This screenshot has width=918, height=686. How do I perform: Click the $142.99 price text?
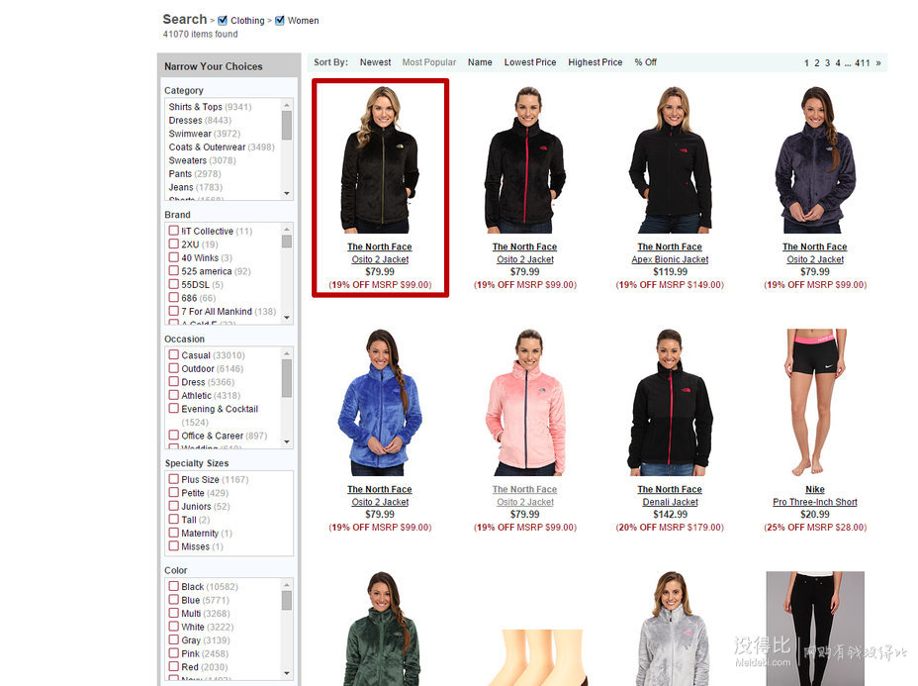point(670,515)
